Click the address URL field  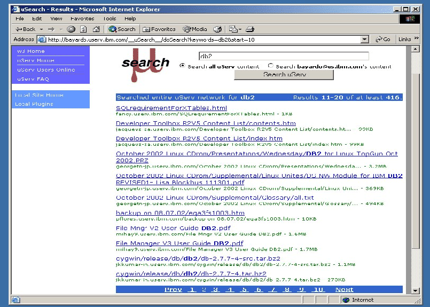tap(203, 40)
